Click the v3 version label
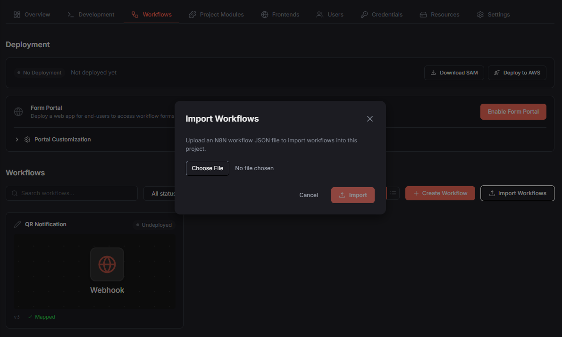This screenshot has height=337, width=562. coord(17,317)
